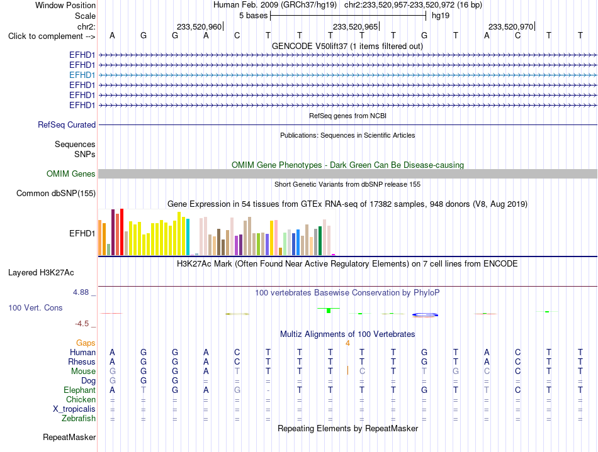Click the orange gap number 4
598x452 pixels.
tap(347, 343)
